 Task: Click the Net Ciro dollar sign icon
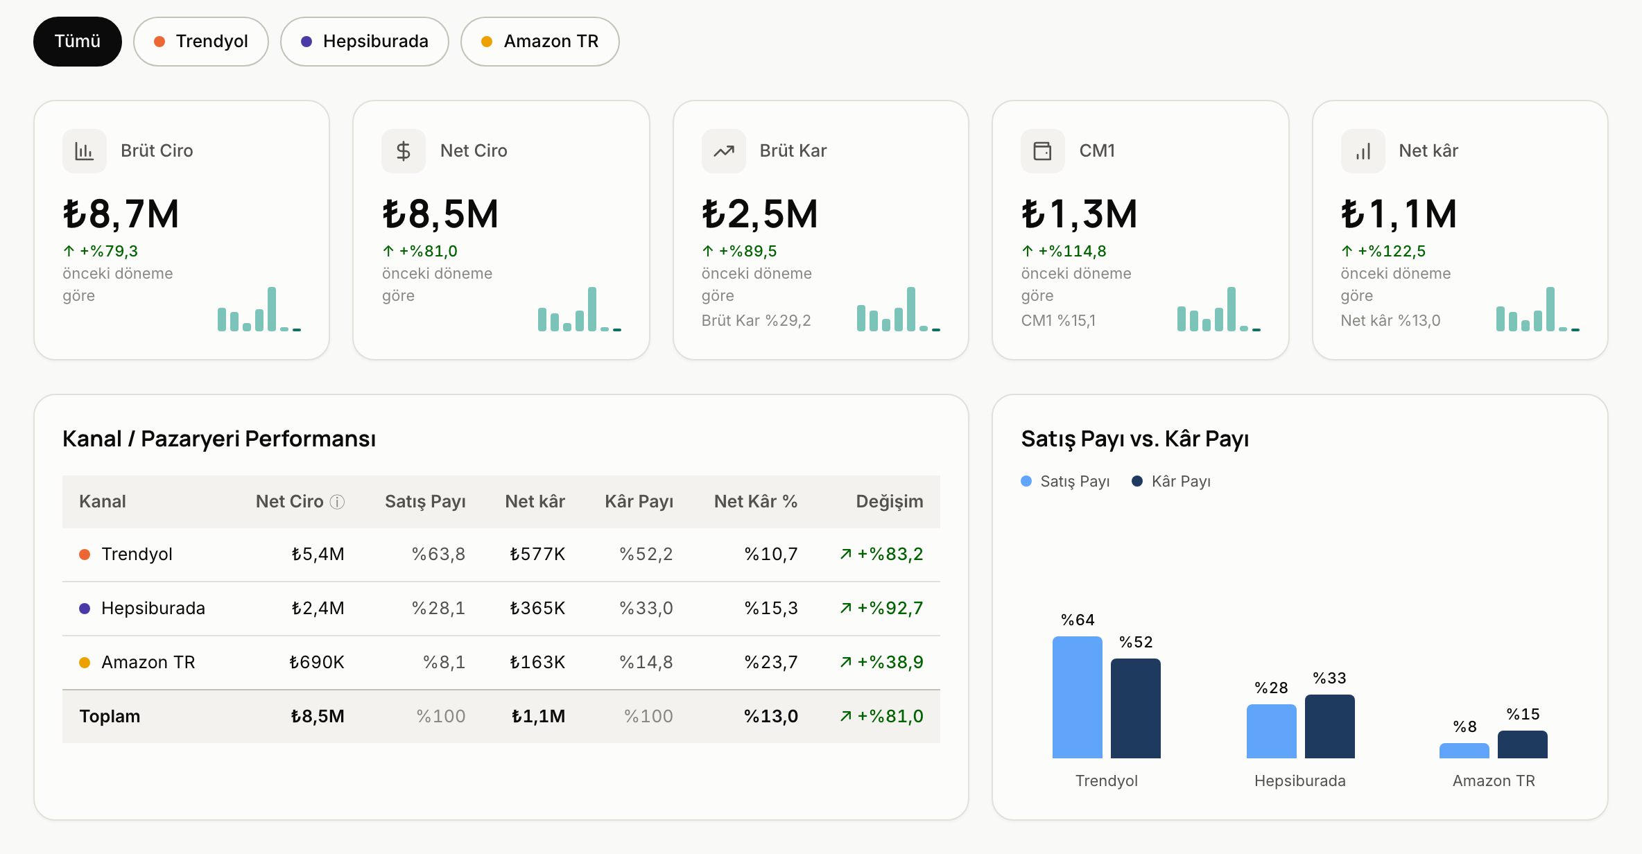point(404,151)
